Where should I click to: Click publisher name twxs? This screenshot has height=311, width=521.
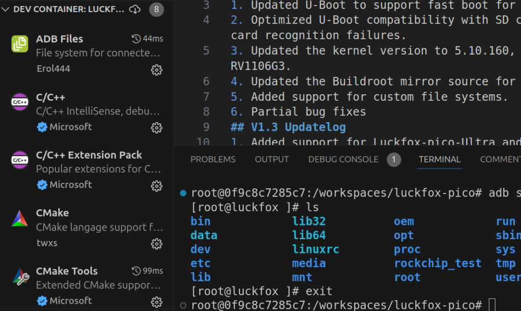click(47, 243)
